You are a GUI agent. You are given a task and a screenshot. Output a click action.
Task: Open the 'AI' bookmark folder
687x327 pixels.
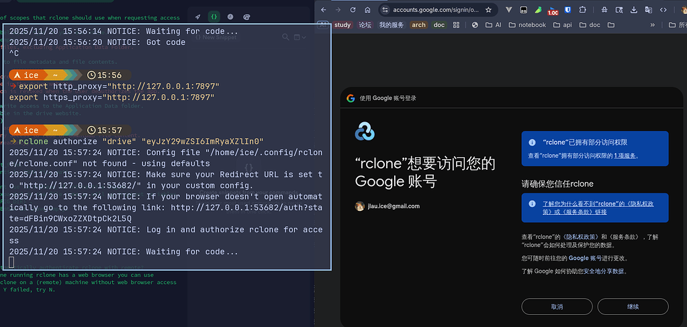coord(494,25)
